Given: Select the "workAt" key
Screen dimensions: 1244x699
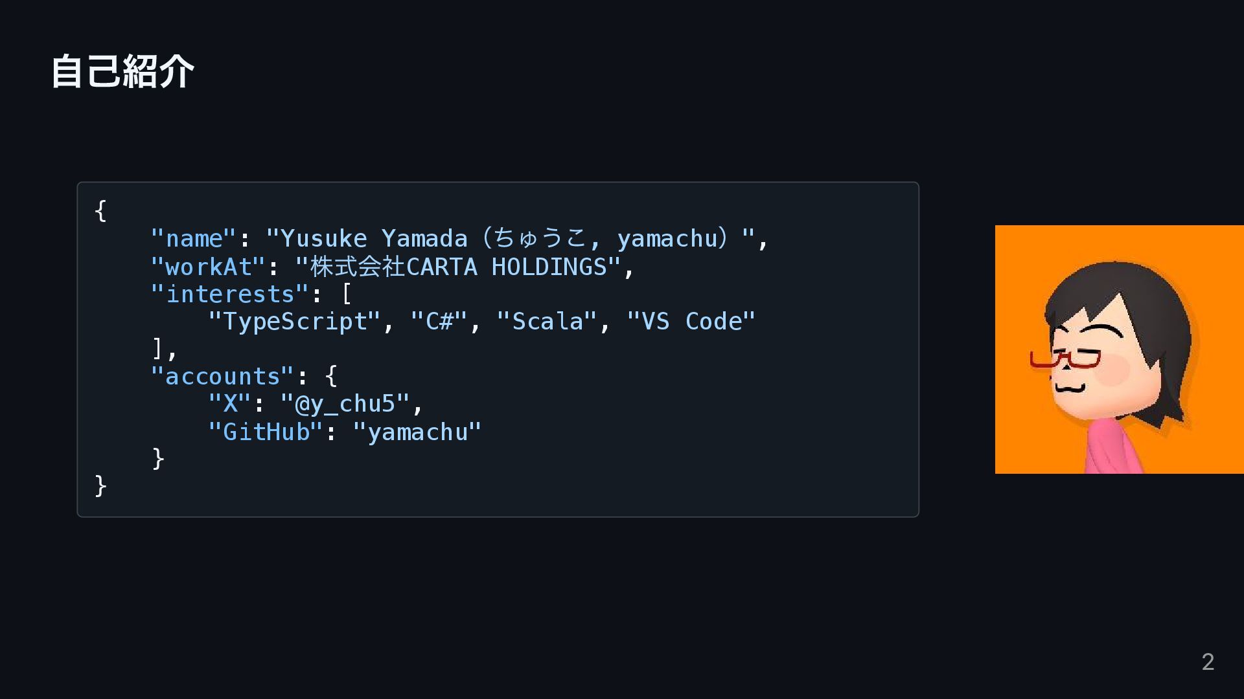Looking at the screenshot, I should point(207,267).
